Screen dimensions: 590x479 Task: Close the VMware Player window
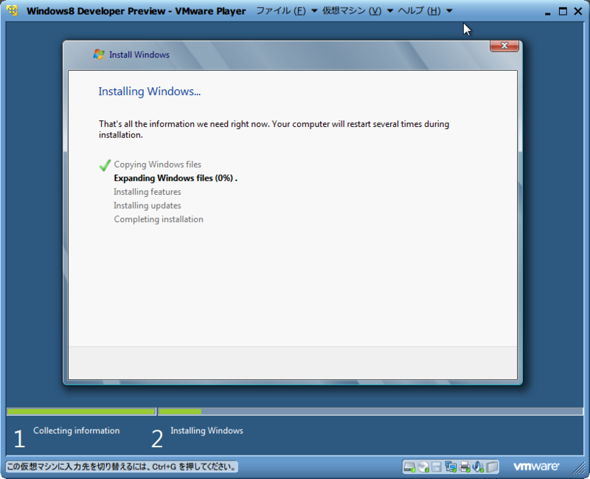pyautogui.click(x=578, y=11)
